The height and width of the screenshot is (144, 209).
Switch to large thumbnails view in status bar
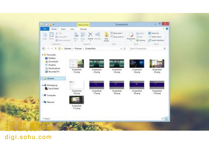166,118
